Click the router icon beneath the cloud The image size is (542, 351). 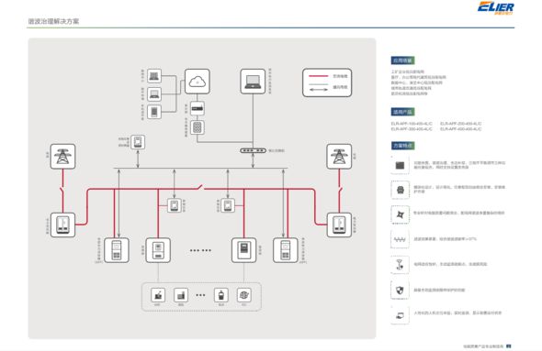tap(197, 109)
